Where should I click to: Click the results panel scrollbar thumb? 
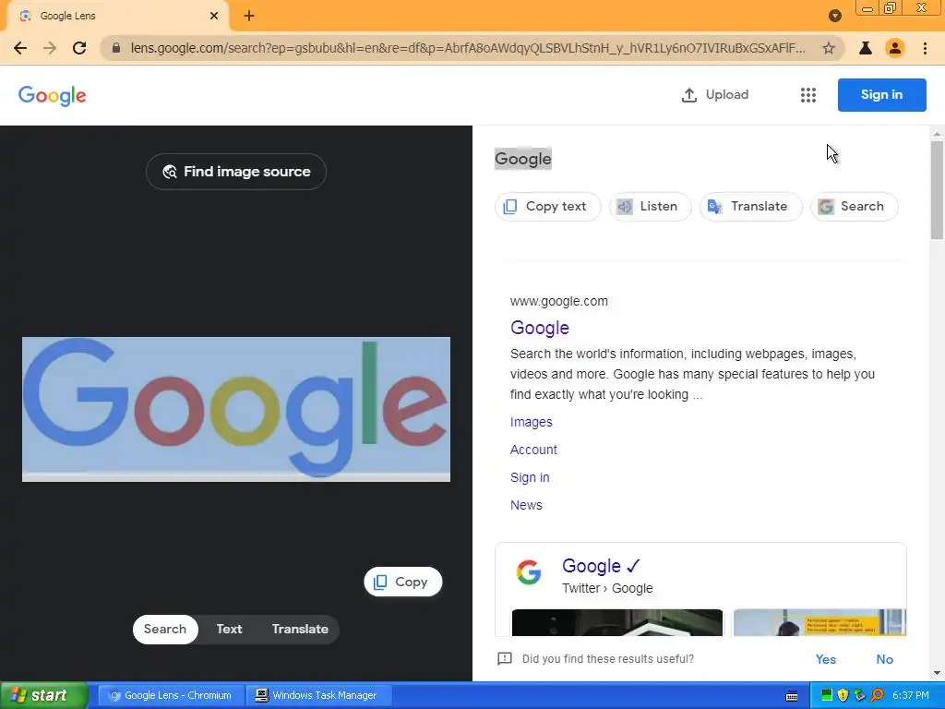click(937, 190)
